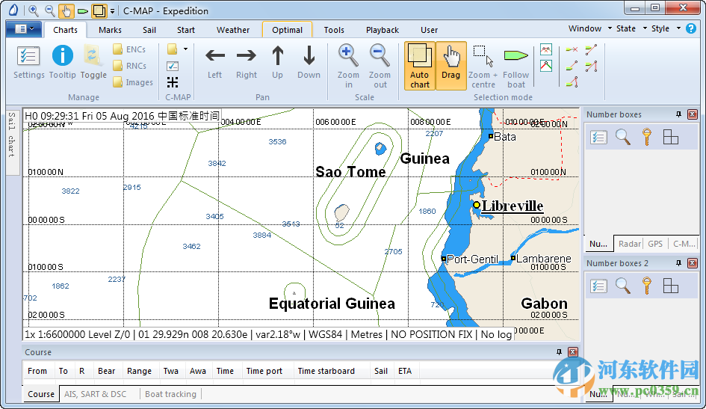Switch to the GPS panel tab
706x409 pixels.
[x=655, y=244]
